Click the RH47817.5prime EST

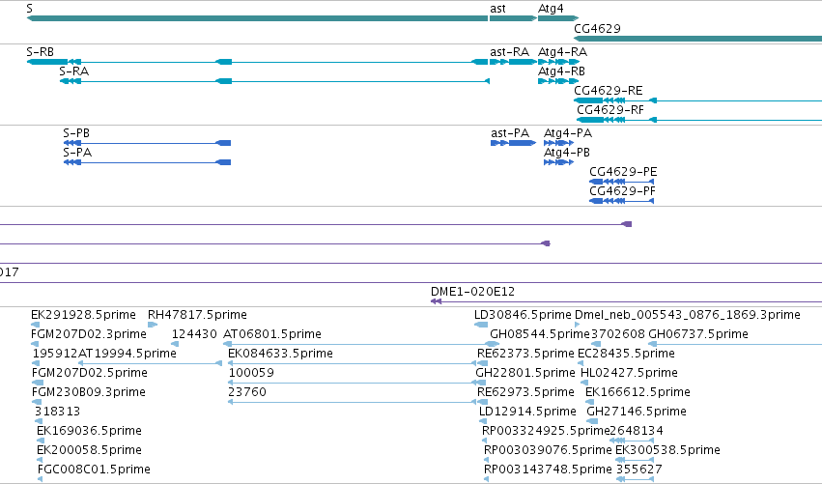click(153, 325)
